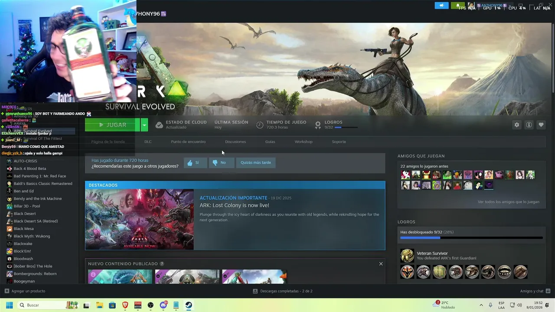Click the achievements progress bar in Logros panel
This screenshot has height=312, width=555.
click(471, 237)
